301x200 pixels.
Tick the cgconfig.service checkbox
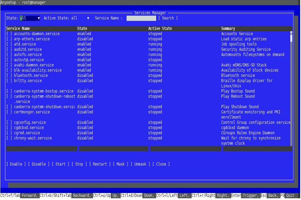tap(9, 122)
